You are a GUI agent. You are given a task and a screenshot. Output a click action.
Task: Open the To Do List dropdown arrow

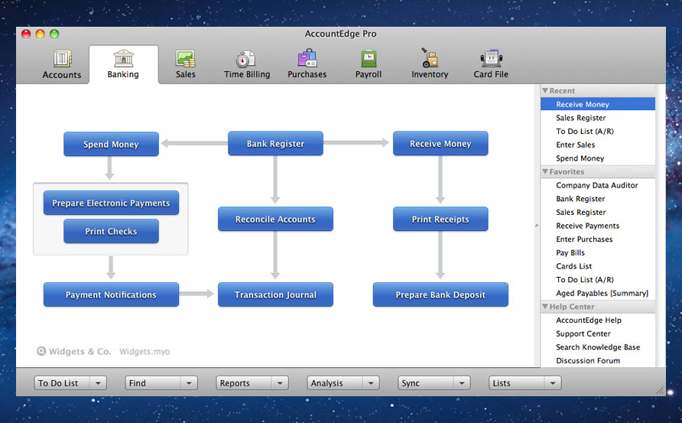pos(99,383)
